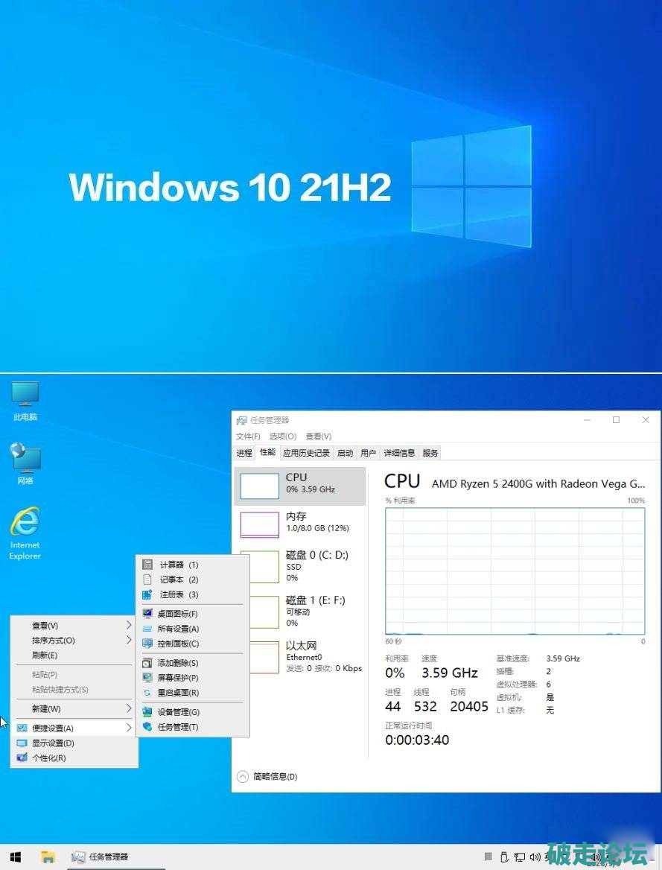Choose 控制面板(C) from the submenu
This screenshot has width=662, height=870.
click(178, 644)
